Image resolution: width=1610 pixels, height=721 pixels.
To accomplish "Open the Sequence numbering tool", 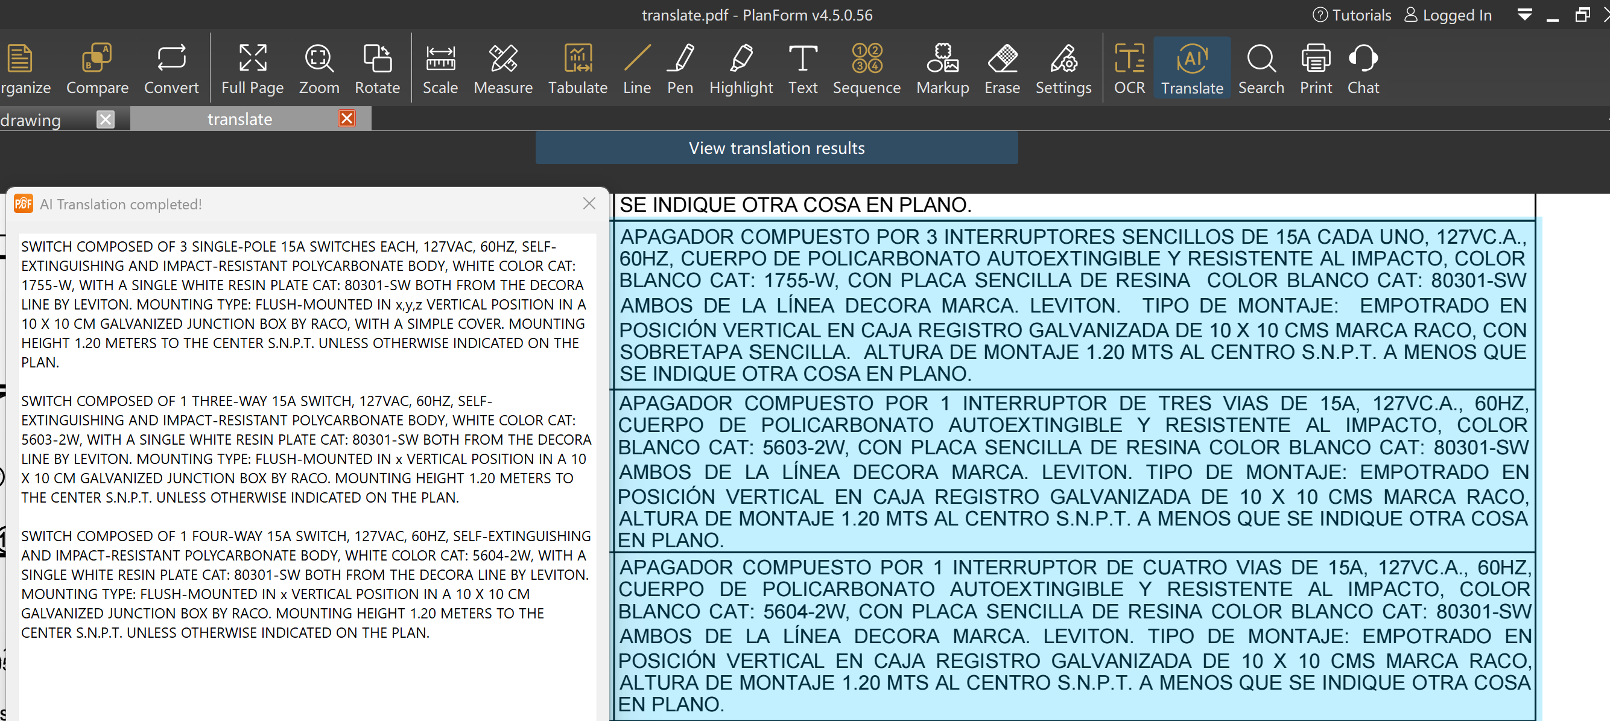I will [866, 68].
